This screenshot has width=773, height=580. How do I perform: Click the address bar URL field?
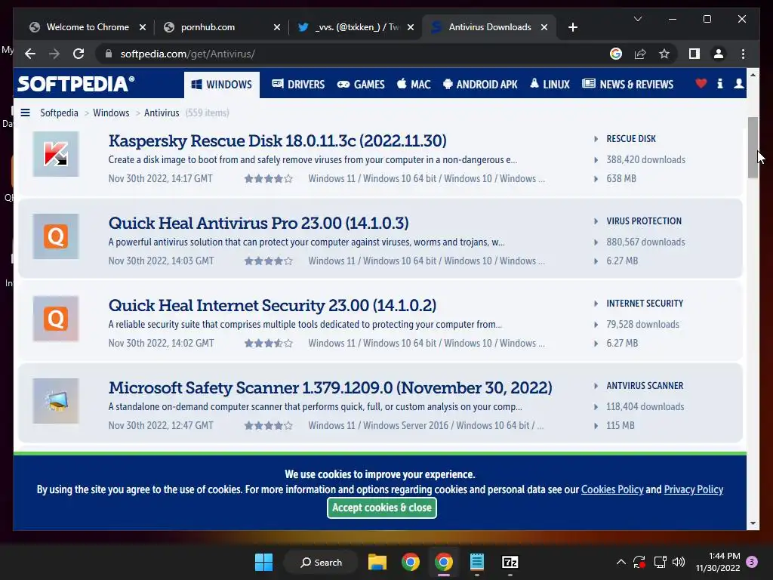click(355, 54)
